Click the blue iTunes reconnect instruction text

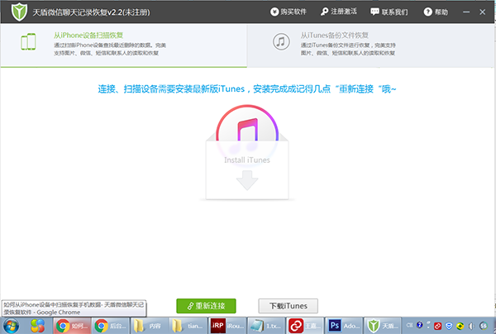click(x=247, y=89)
